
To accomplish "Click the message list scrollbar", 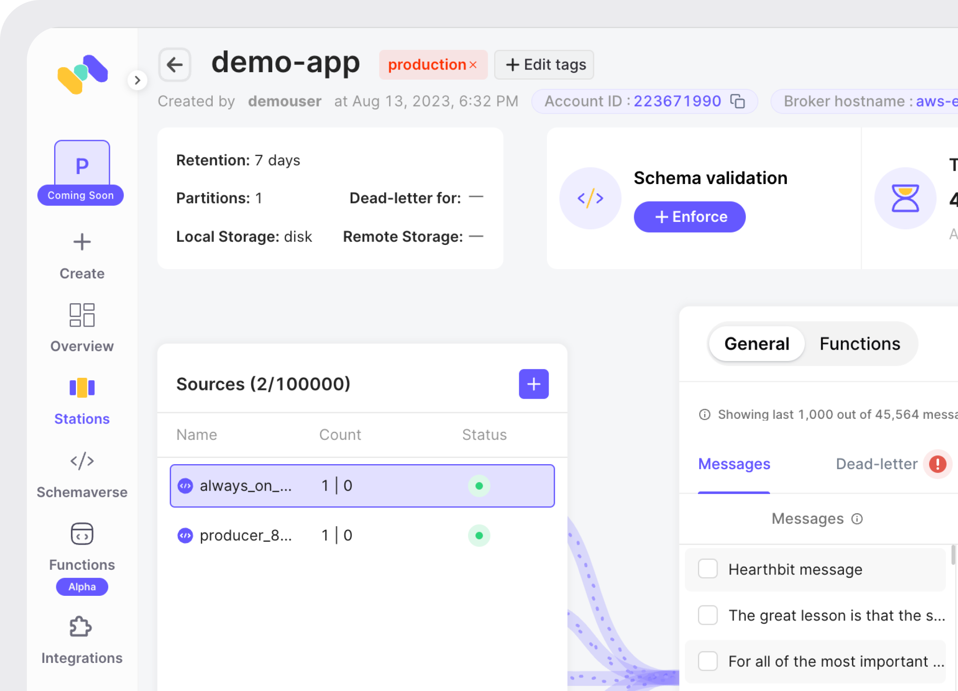I will [x=953, y=555].
